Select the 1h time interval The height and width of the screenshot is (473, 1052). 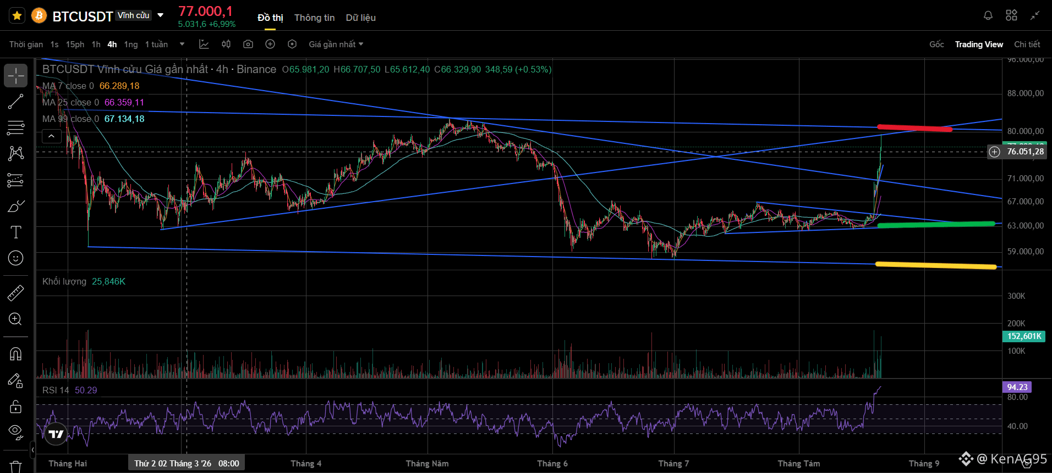[x=96, y=44]
